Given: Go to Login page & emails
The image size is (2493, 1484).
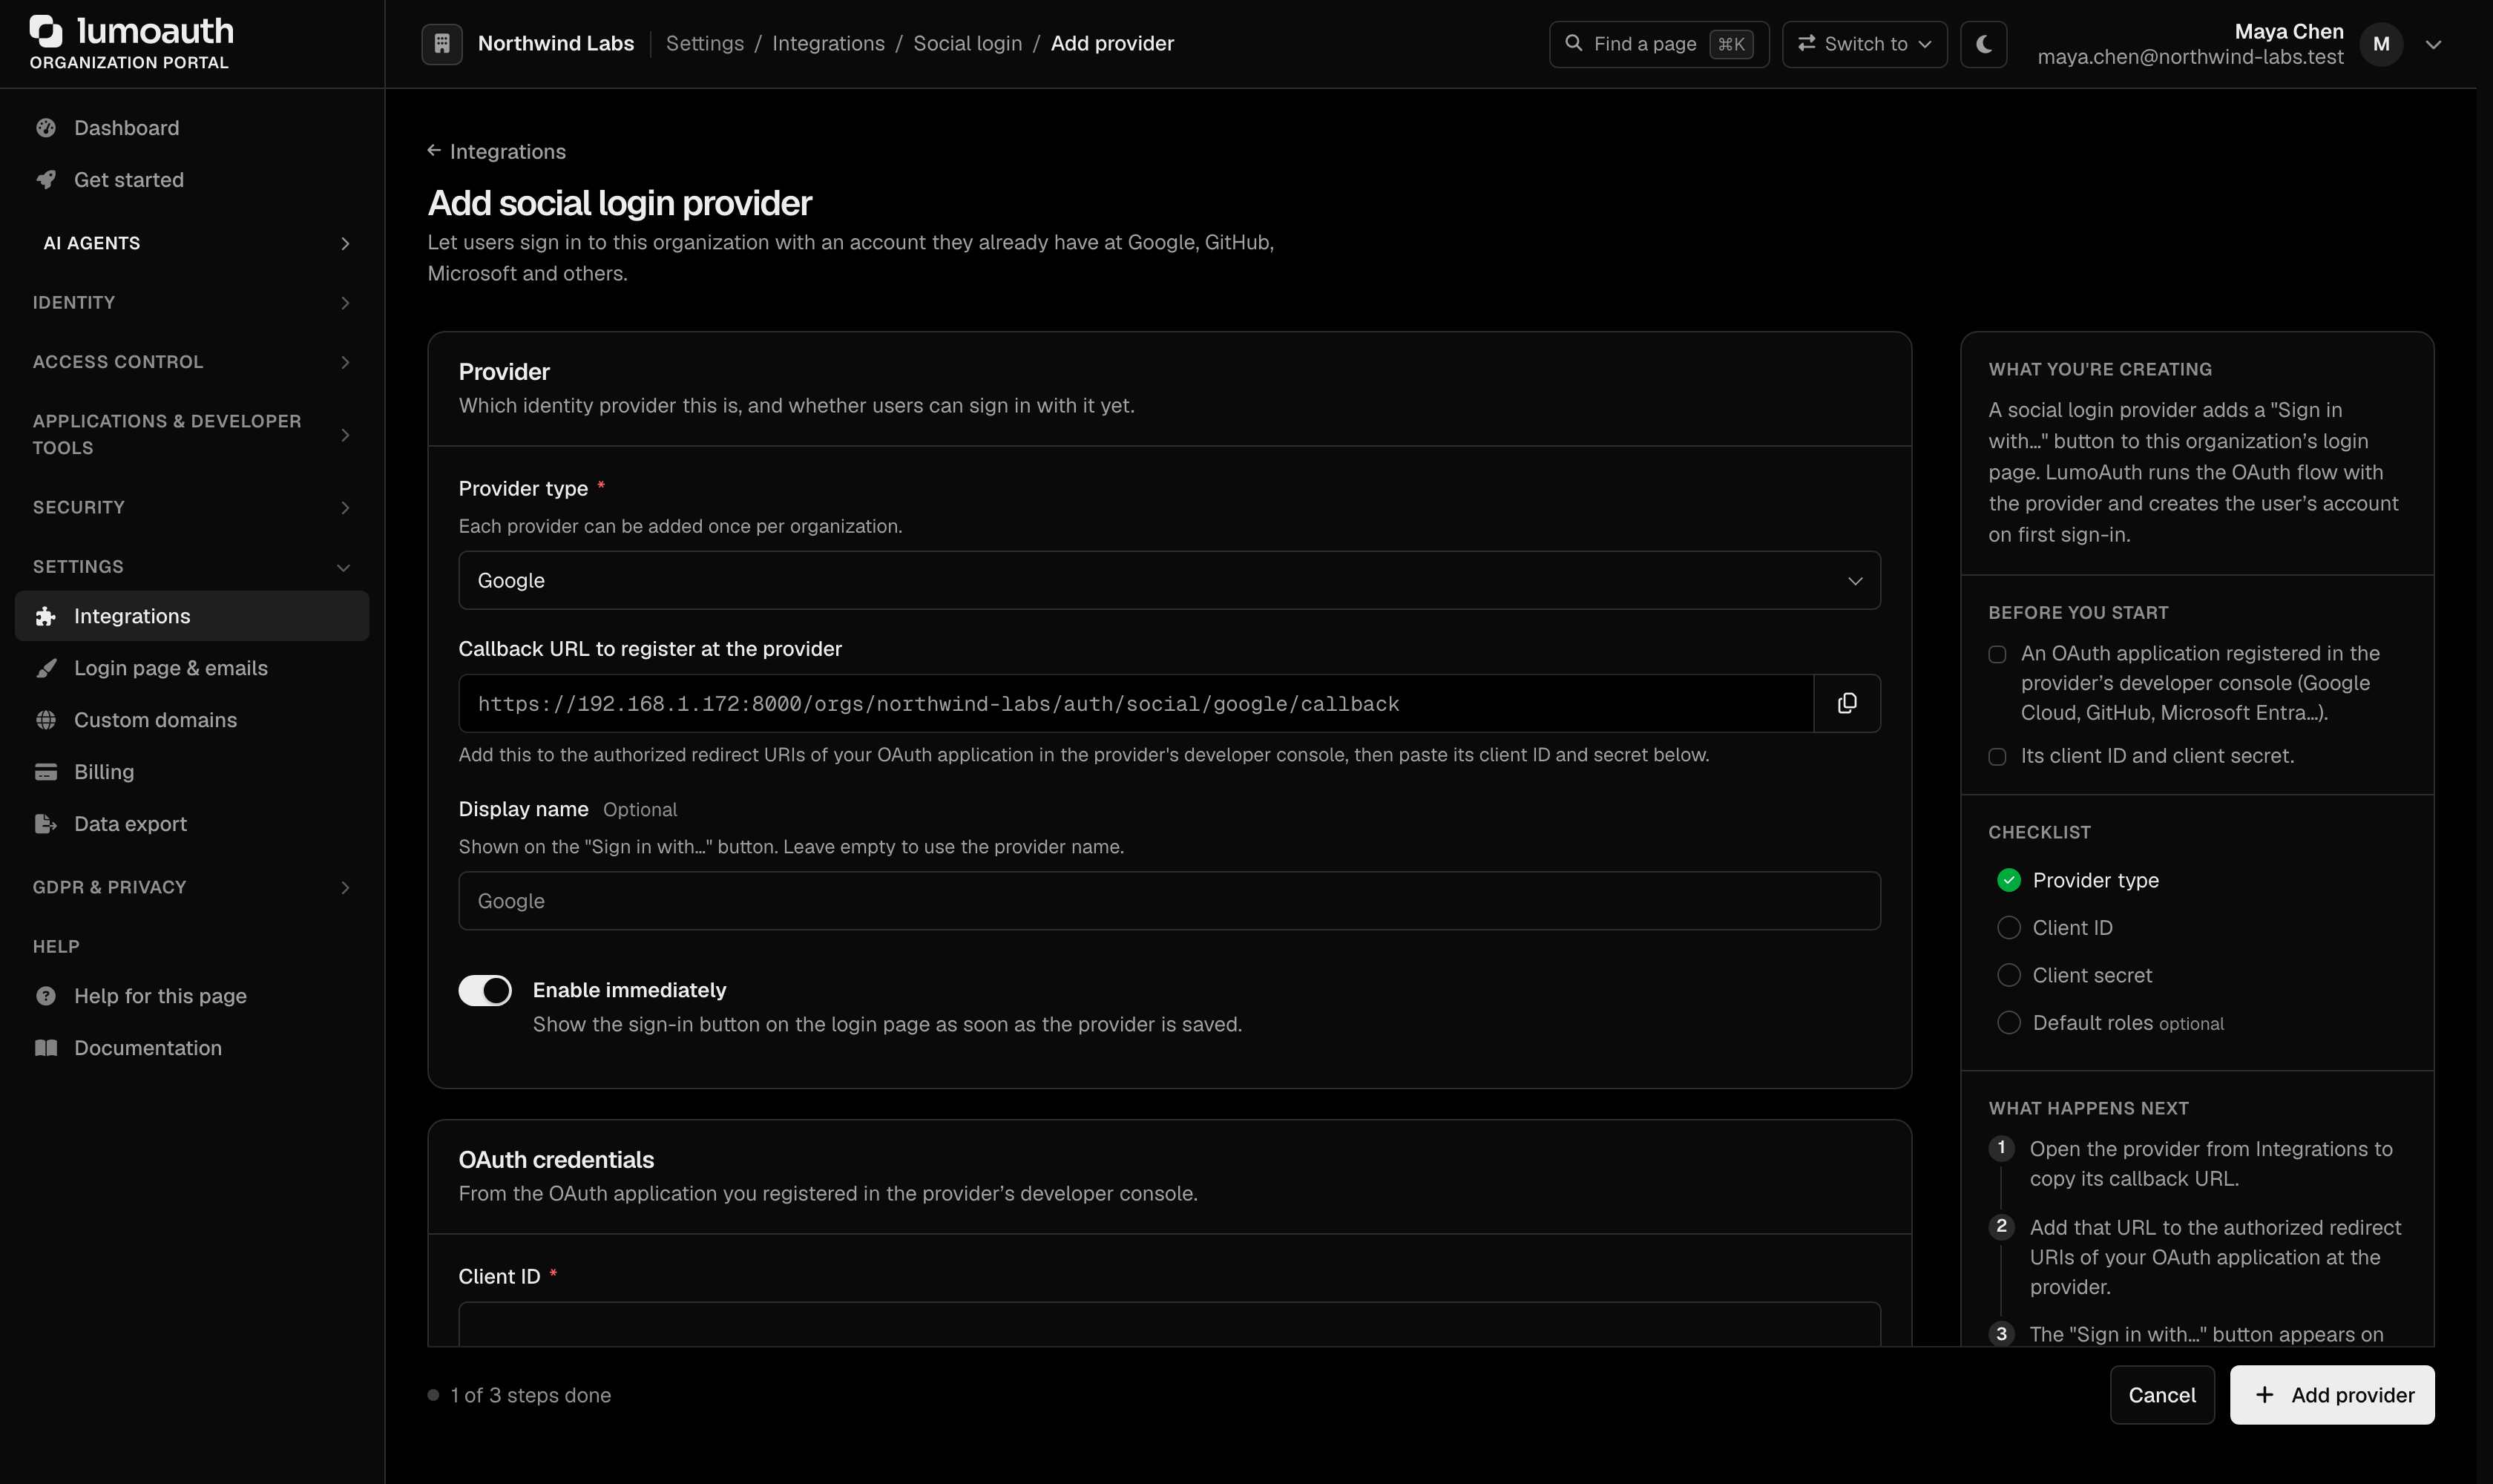Looking at the screenshot, I should click(x=191, y=668).
